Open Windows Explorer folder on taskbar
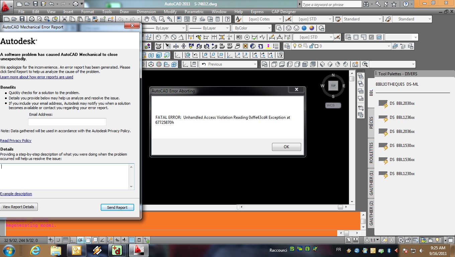The height and width of the screenshot is (257, 455). pyautogui.click(x=56, y=250)
